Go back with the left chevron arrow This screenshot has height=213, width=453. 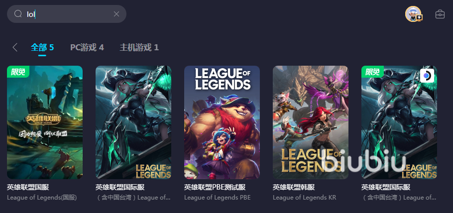click(x=15, y=47)
